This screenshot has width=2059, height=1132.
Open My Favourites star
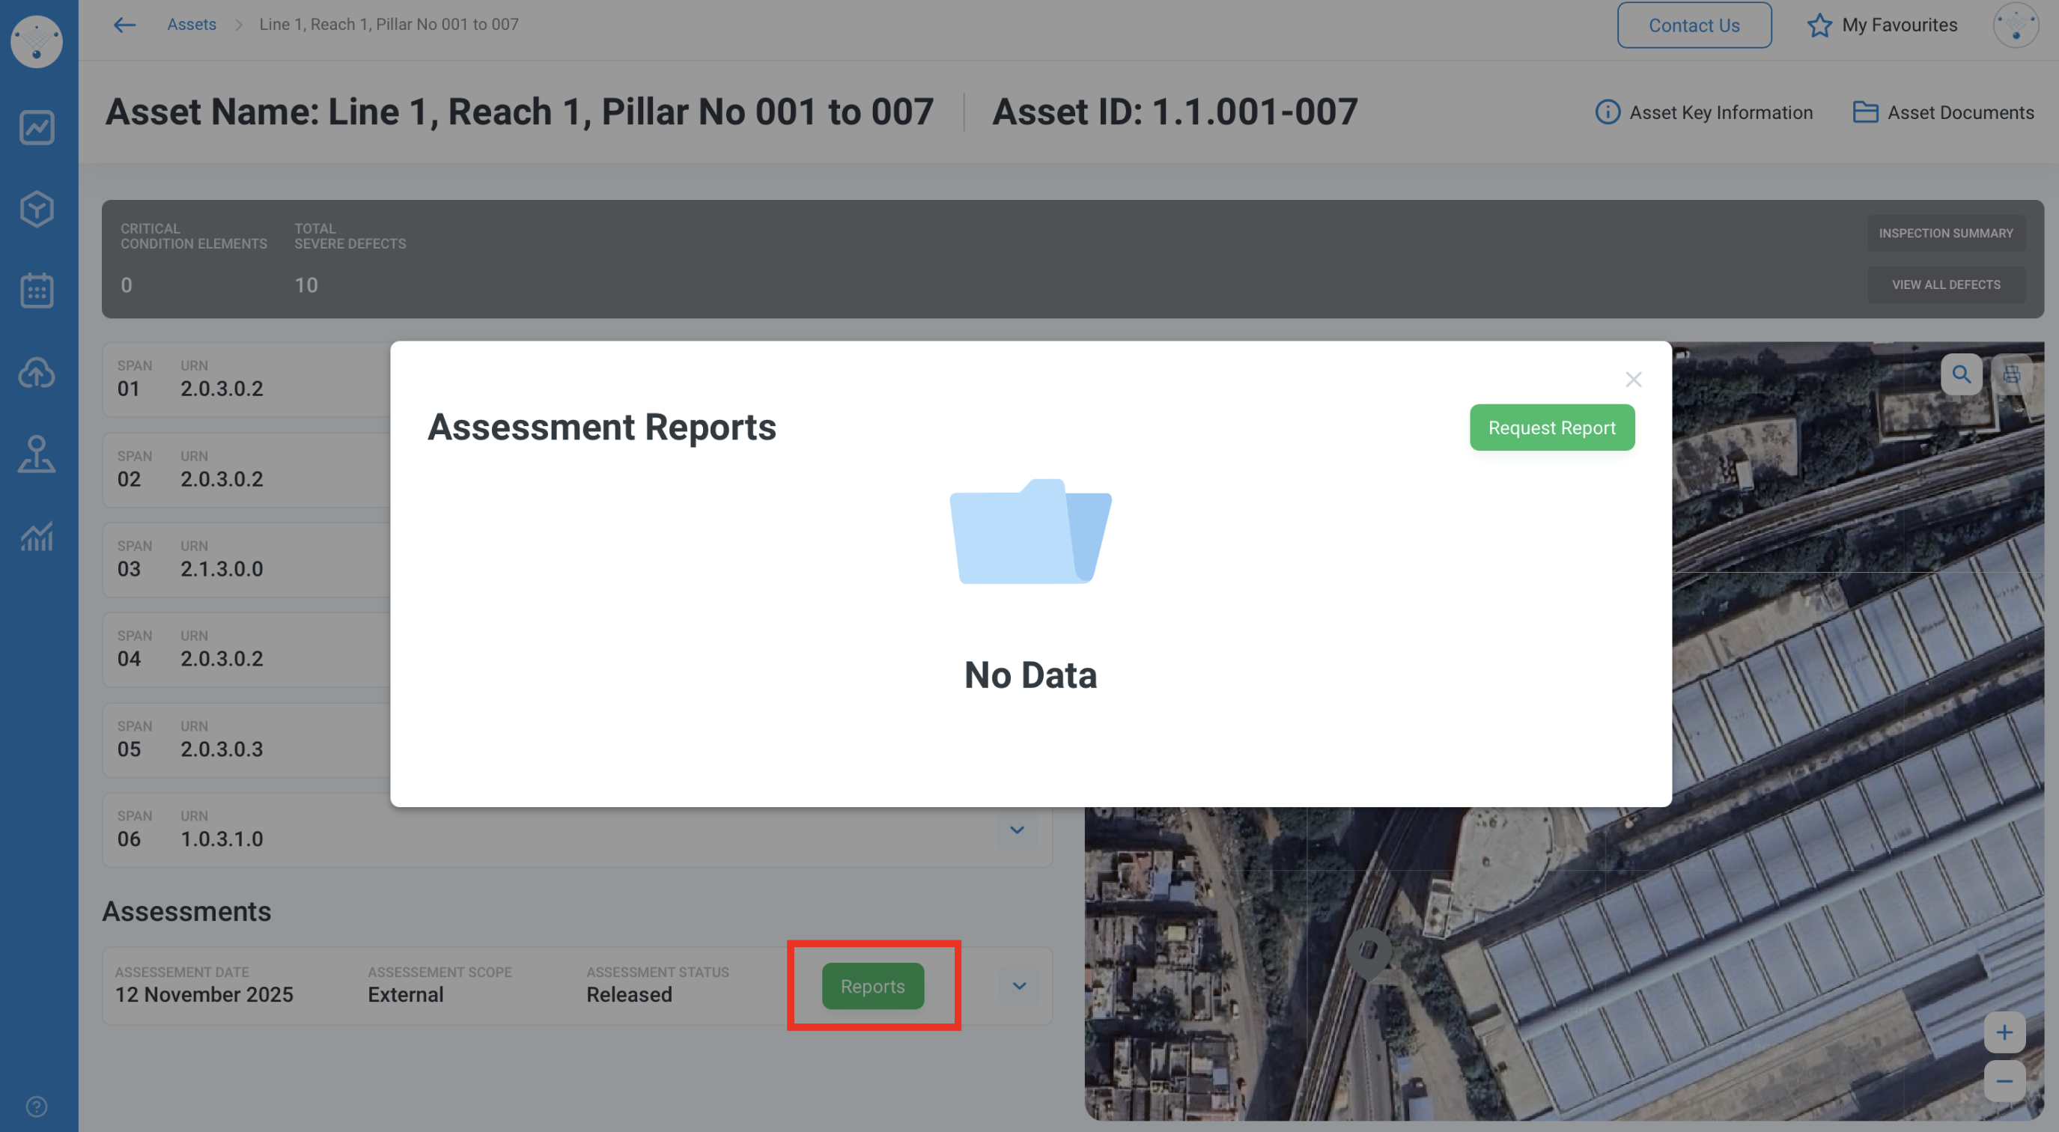[1882, 25]
